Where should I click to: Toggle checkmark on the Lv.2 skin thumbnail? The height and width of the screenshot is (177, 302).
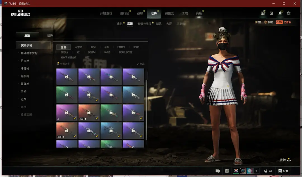tap(97, 118)
